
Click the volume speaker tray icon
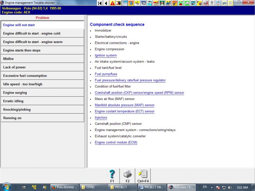[230, 187]
